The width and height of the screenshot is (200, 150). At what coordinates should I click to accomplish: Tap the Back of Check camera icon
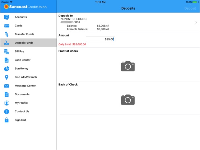(128, 100)
